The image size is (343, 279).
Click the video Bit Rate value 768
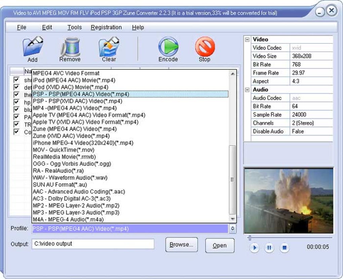tap(296, 65)
